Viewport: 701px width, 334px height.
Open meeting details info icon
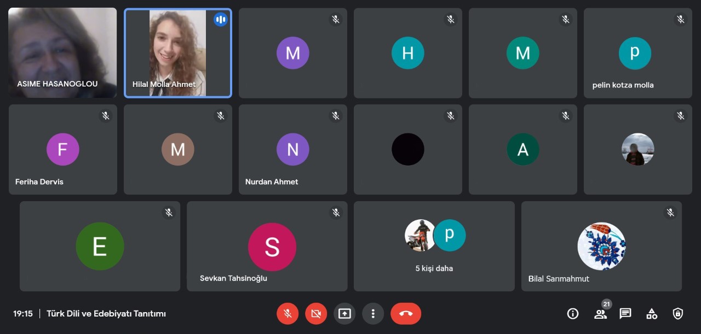(x=573, y=314)
